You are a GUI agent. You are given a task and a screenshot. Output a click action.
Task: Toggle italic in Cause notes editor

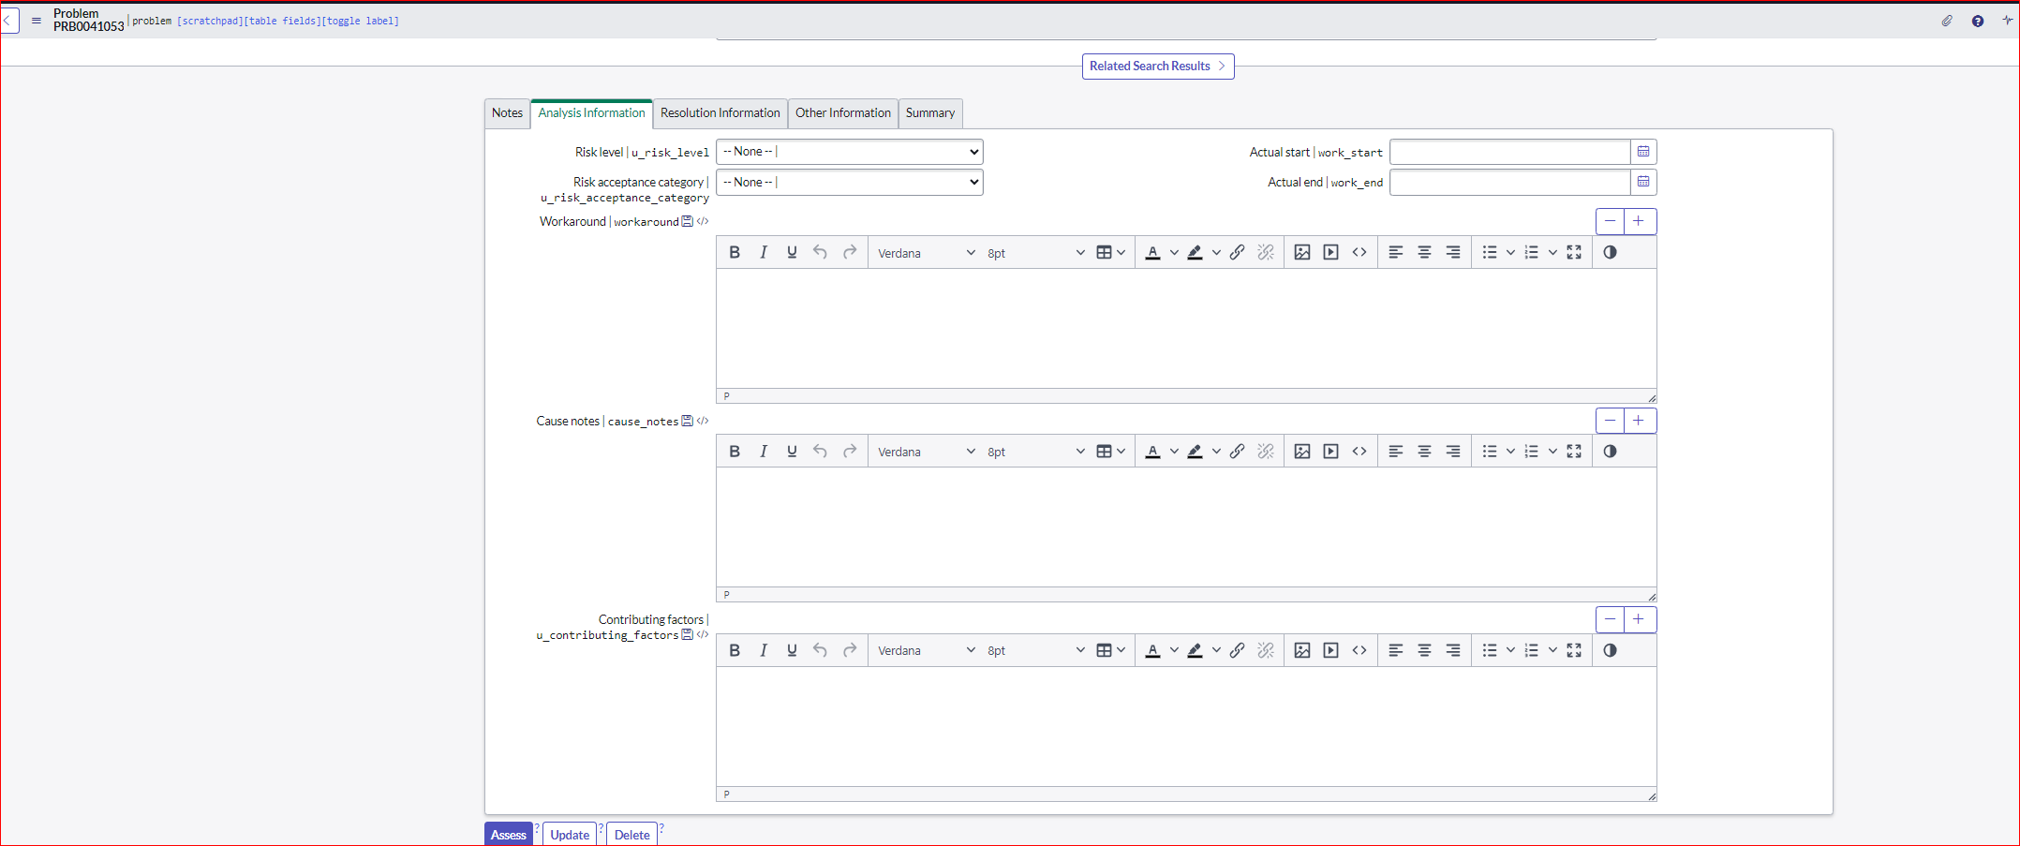pos(764,452)
